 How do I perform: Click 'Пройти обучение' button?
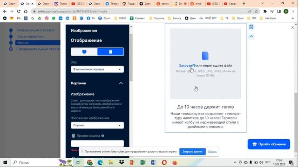pos(269,144)
